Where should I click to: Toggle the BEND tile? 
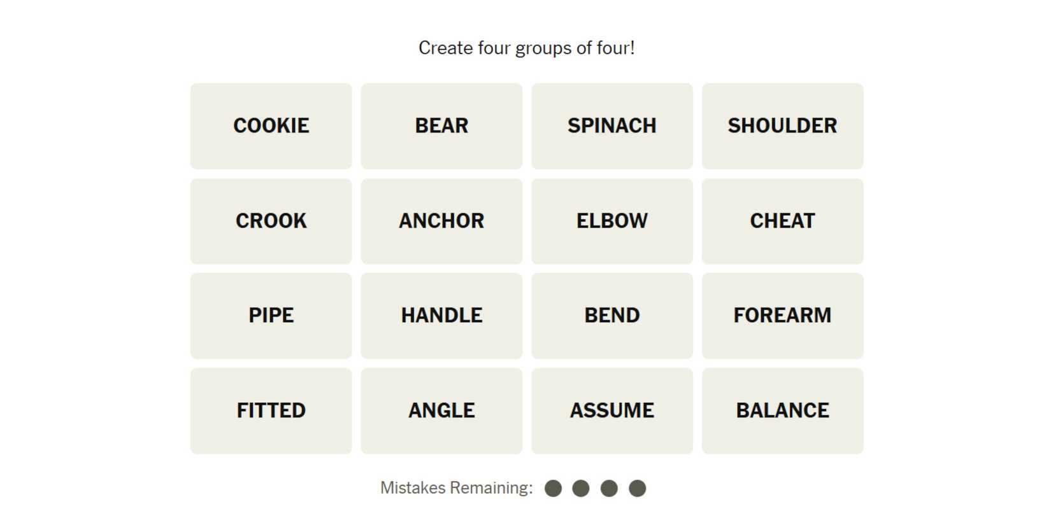[x=611, y=316]
